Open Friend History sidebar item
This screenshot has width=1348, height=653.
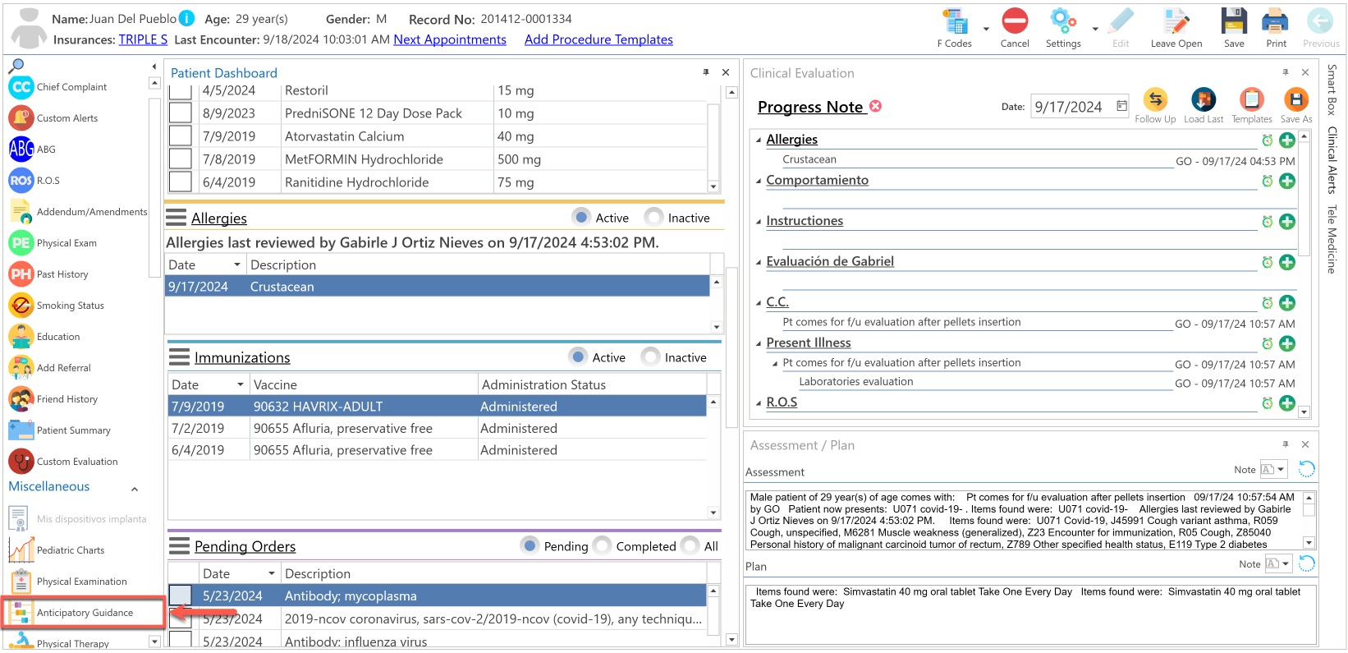coord(53,399)
